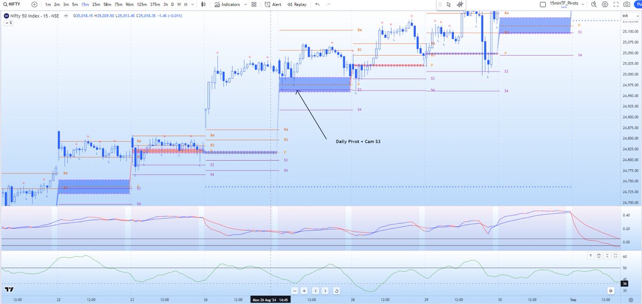The image size is (642, 304).
Task: Open the candlestick chart style menu
Action: tap(204, 4)
